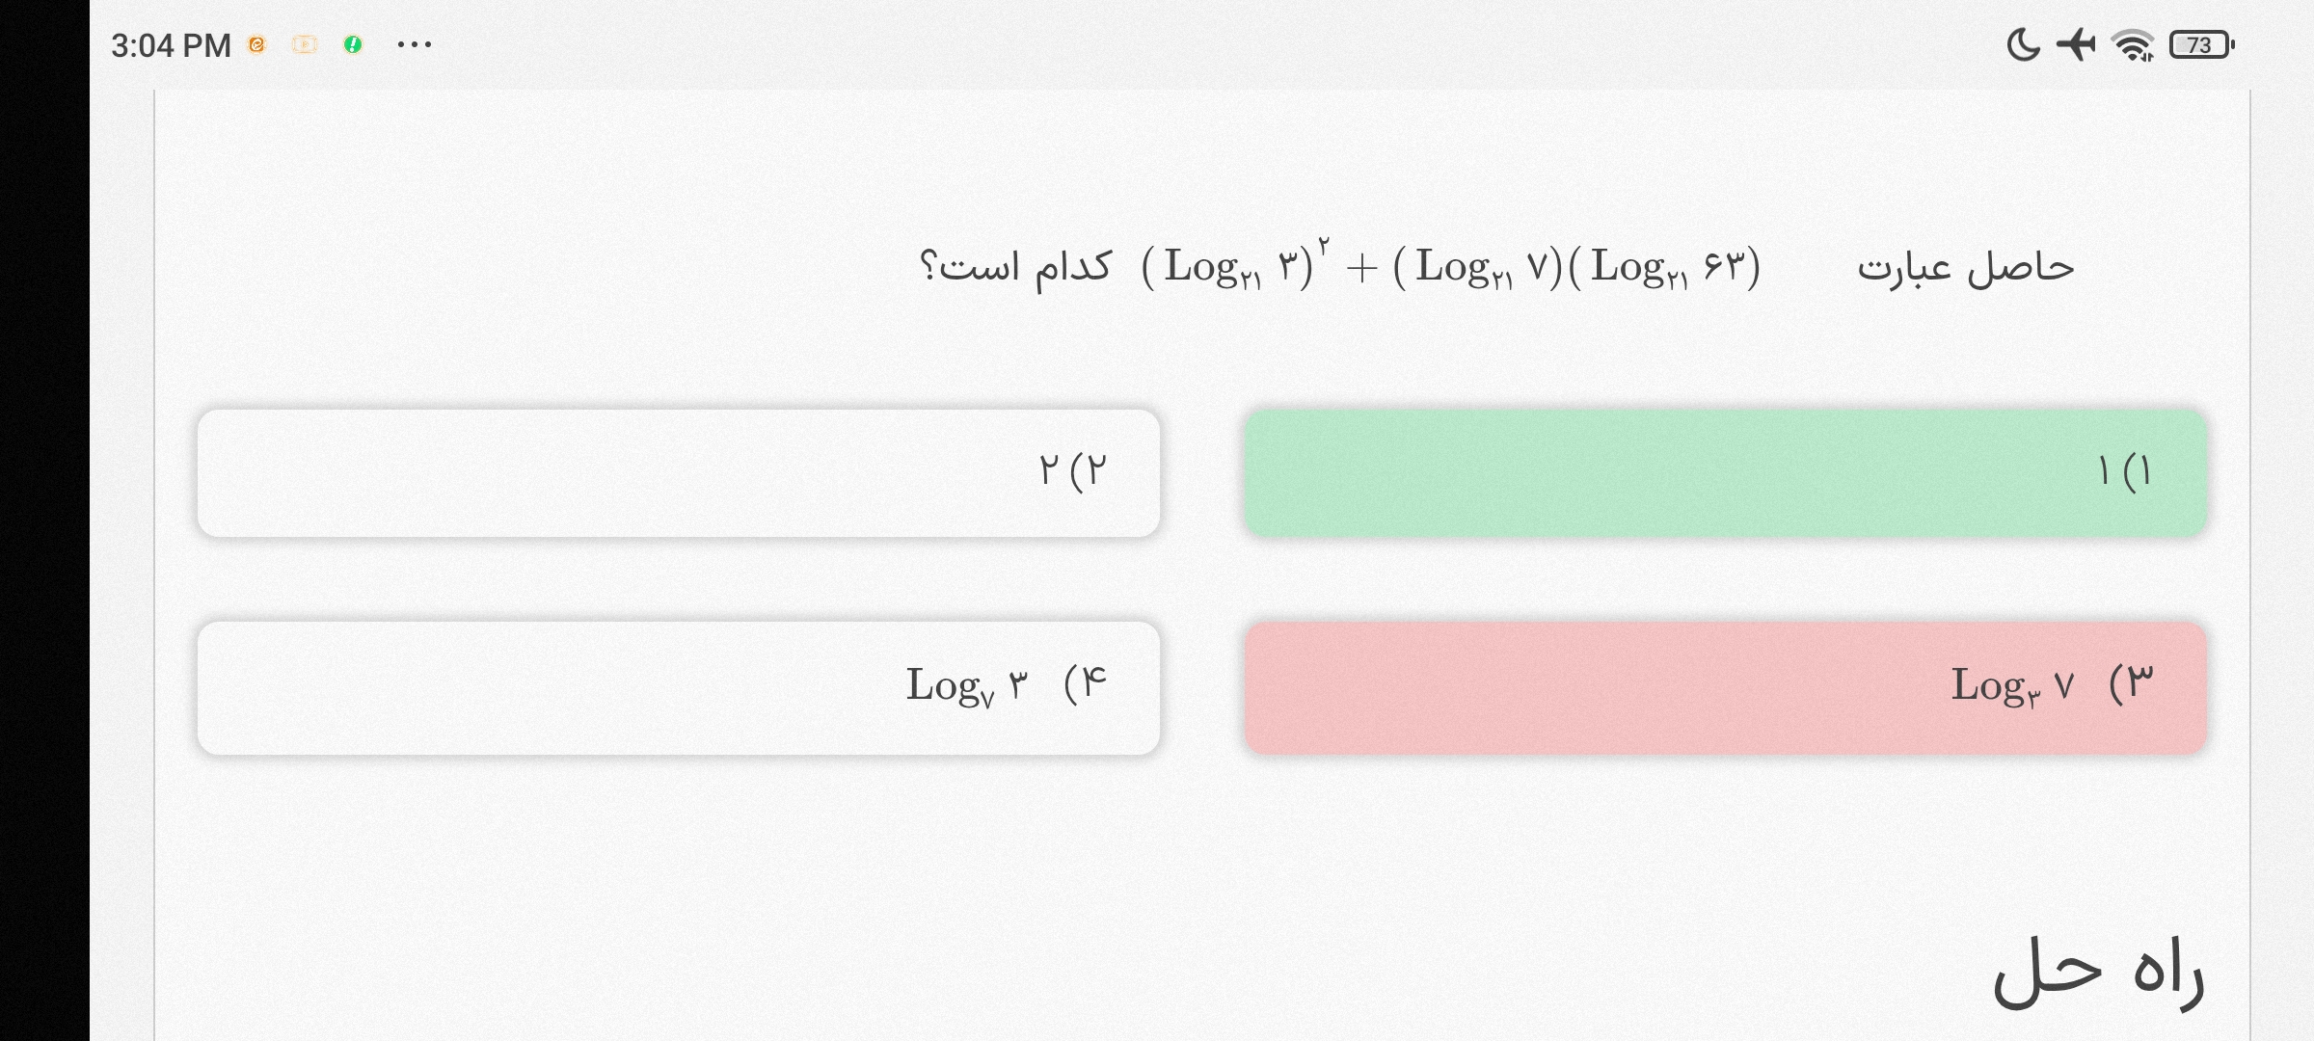Image resolution: width=2314 pixels, height=1041 pixels.
Task: Select answer option ۲ with value ۲
Action: [679, 472]
